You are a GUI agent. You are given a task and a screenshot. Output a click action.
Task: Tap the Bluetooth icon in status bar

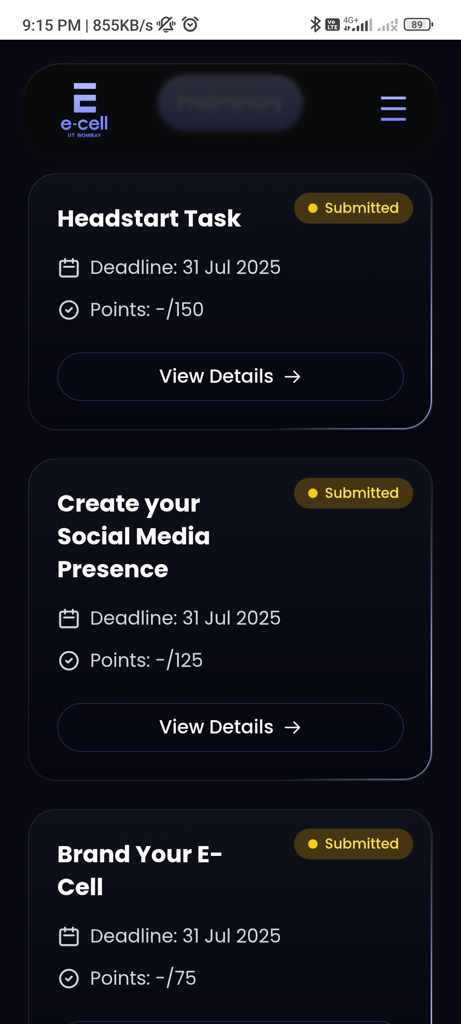(x=315, y=24)
